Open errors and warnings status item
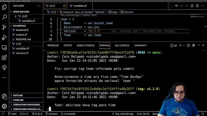 37,114
